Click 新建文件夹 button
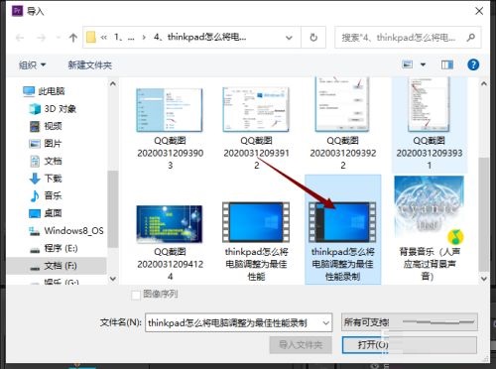The width and height of the screenshot is (496, 369). click(x=90, y=64)
